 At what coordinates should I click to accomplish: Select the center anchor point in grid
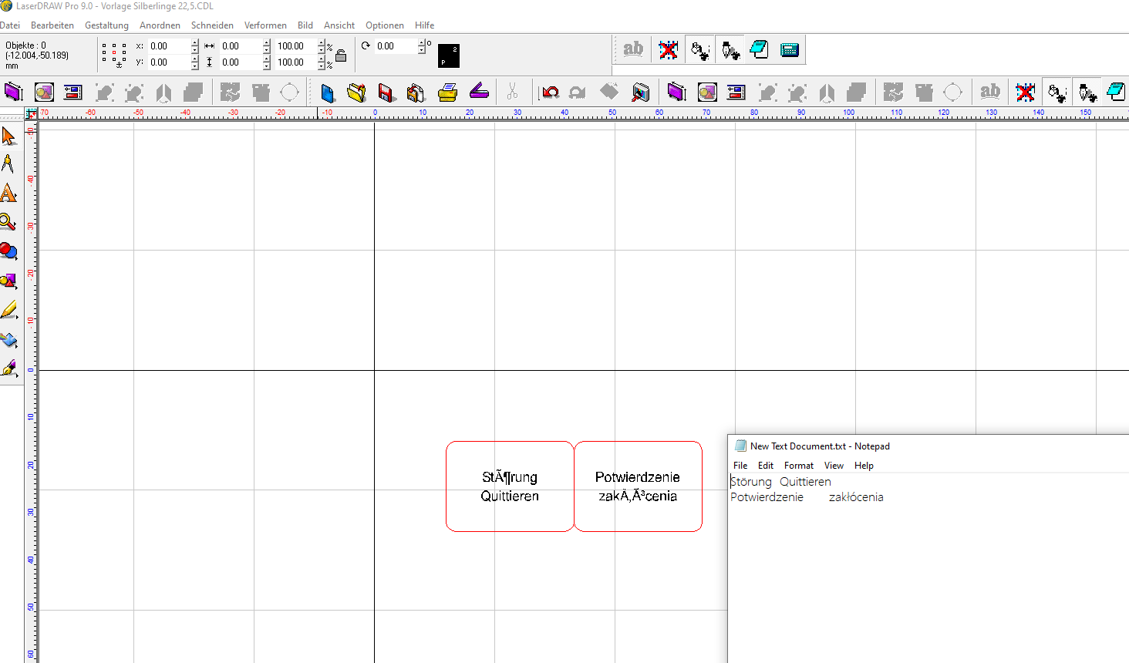pos(114,52)
